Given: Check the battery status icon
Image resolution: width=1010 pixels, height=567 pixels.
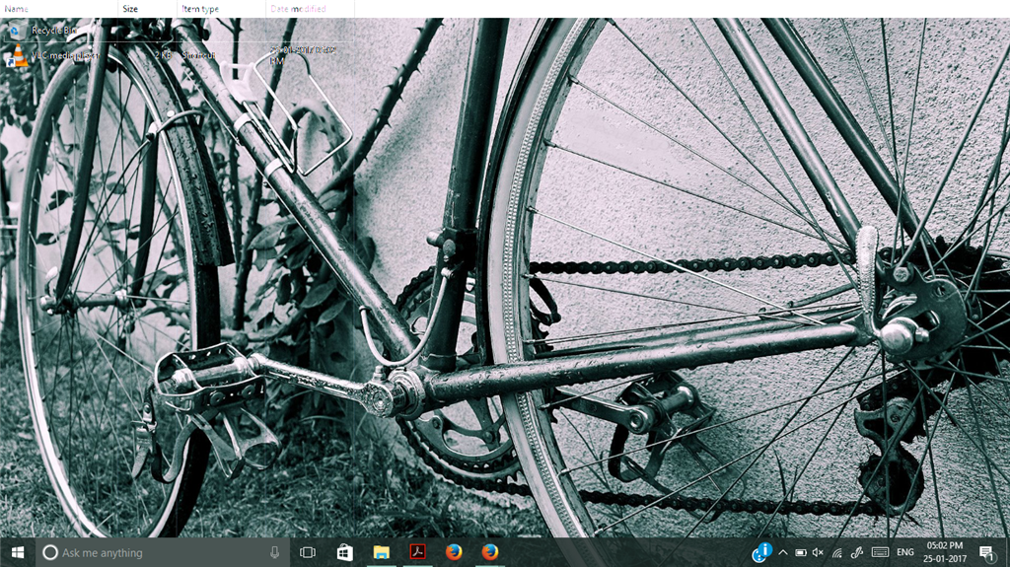Looking at the screenshot, I should pos(801,553).
